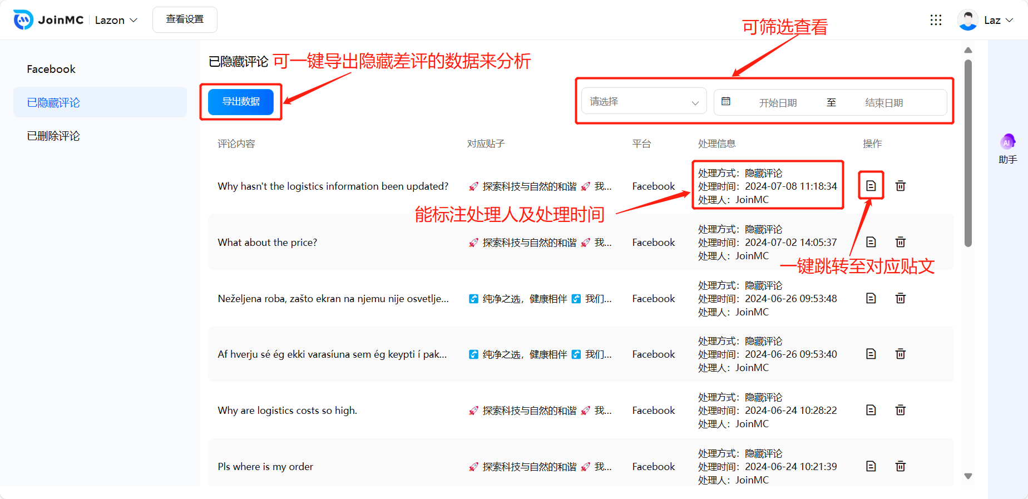Image resolution: width=1028 pixels, height=499 pixels.
Task: Click calendar icon in date range picker
Action: tap(726, 102)
